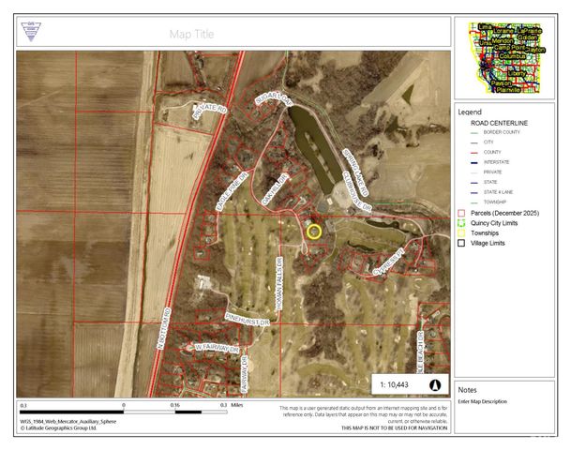Click the yellow circle marker on the map
This screenshot has height=450, width=571.
314,231
